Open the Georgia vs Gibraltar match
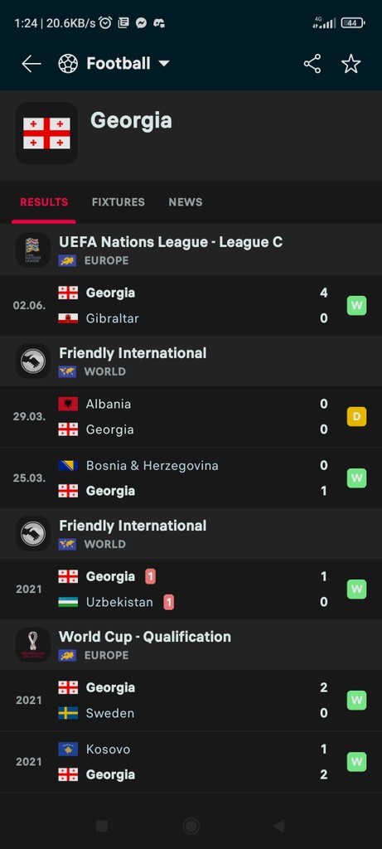The height and width of the screenshot is (849, 382). tap(191, 305)
